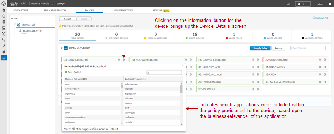Viewport: 334px width, 134px height.
Task: Click Collapse All link
Action: coord(320,18)
